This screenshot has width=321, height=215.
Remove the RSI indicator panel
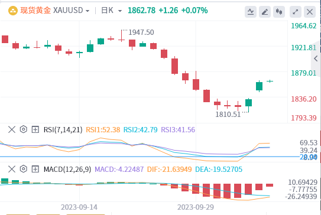pos(12,129)
